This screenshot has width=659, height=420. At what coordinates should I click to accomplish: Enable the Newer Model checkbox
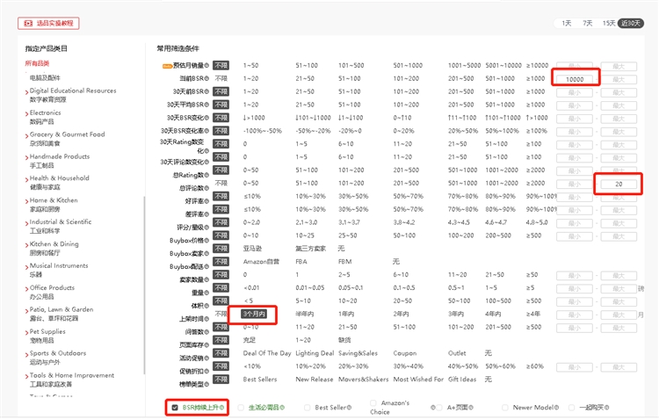click(505, 408)
